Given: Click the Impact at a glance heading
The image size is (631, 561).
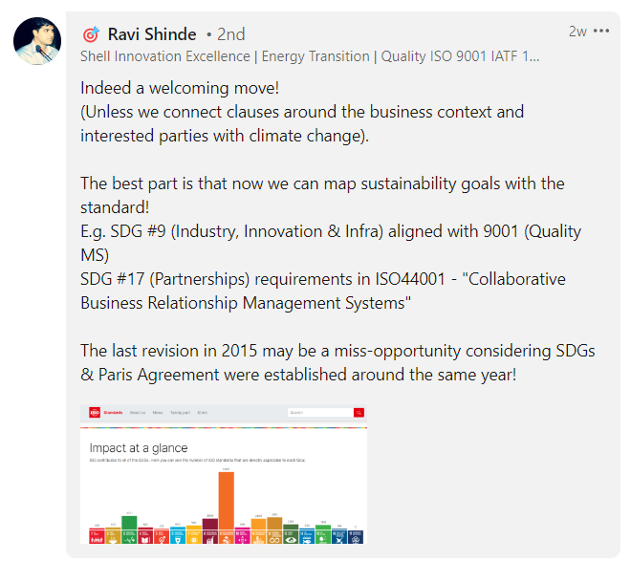Looking at the screenshot, I should [x=139, y=447].
